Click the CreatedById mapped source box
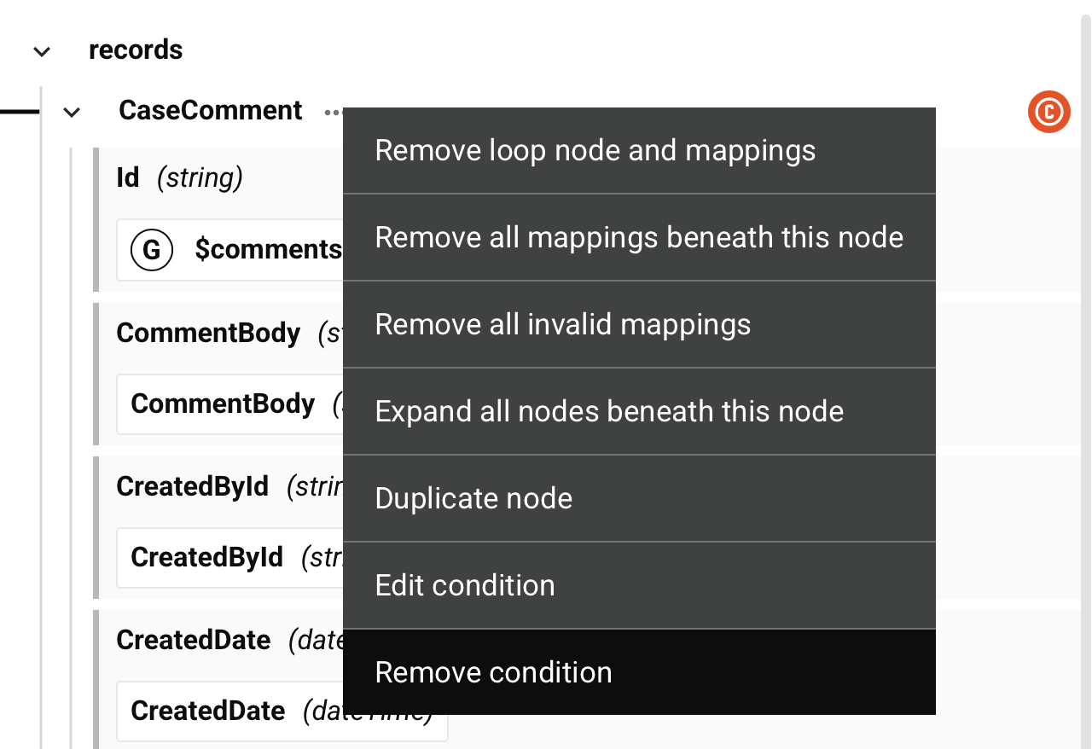The width and height of the screenshot is (1092, 749). coord(230,557)
